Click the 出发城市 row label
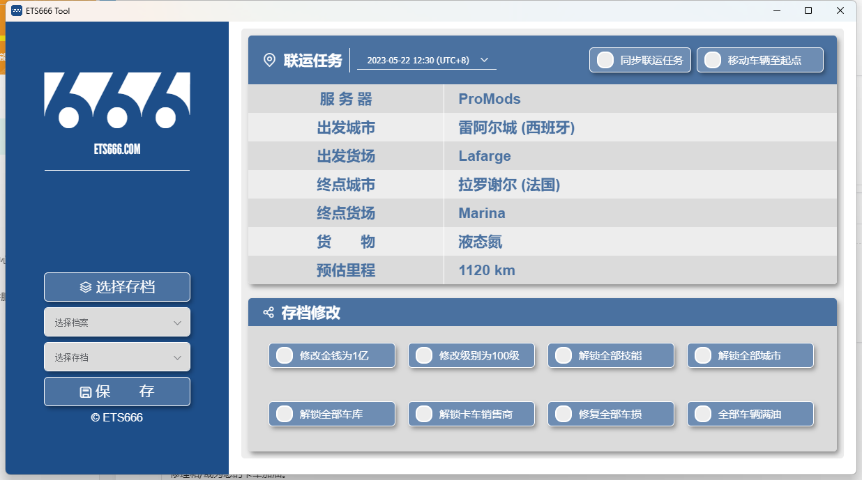 click(346, 127)
